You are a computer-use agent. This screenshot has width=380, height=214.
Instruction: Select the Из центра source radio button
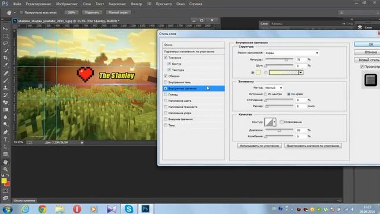[265, 94]
